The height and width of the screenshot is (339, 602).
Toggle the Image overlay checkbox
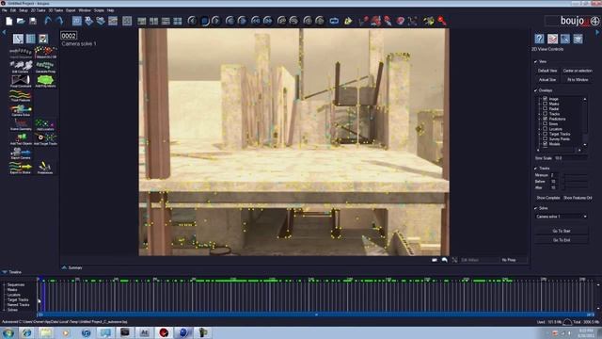(546, 99)
